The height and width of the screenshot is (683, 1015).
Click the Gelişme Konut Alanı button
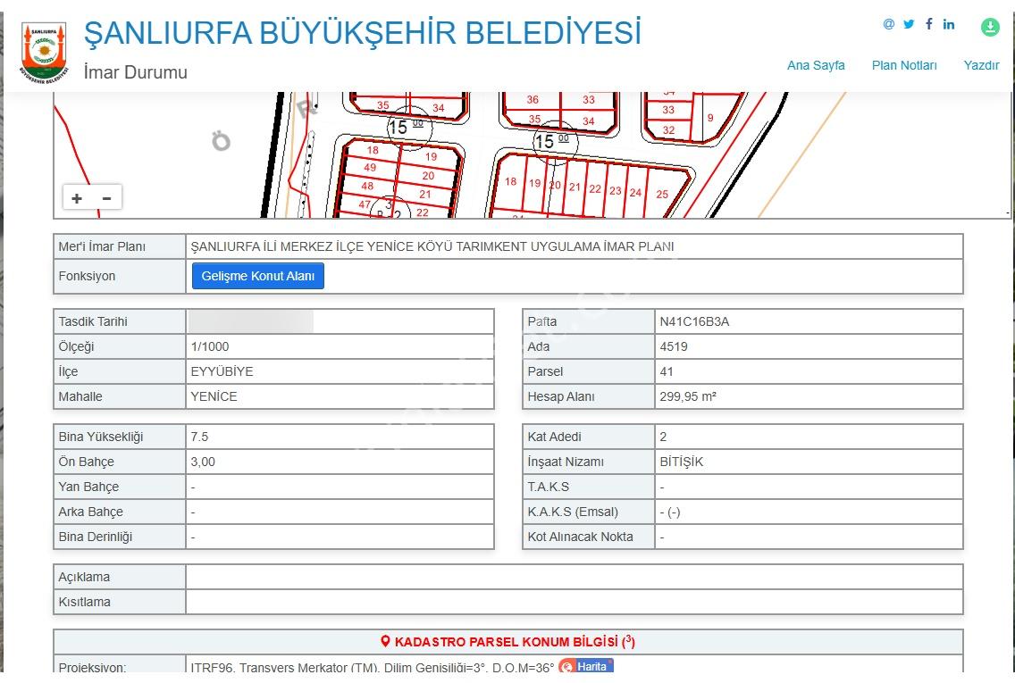coord(257,276)
